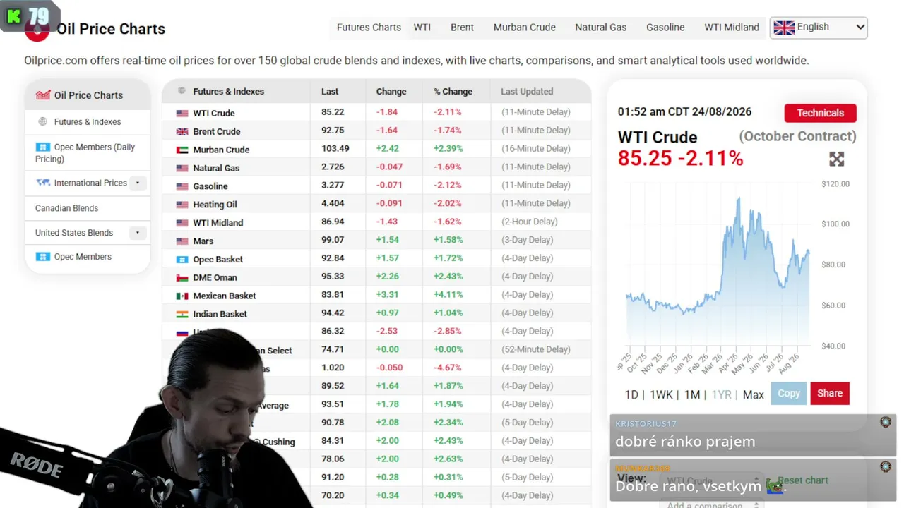Click the Copy button under the chart
Screen dimensions: 904x508
pos(789,394)
